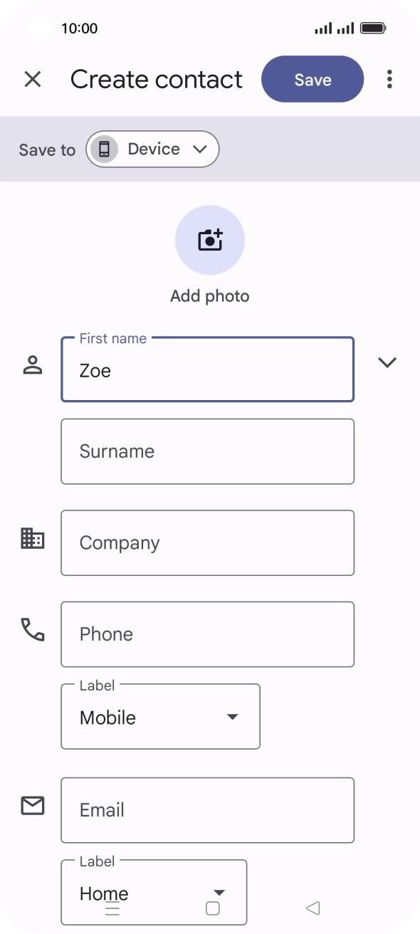Click the person icon beside First name
Viewport: 420px width, 934px height.
pyautogui.click(x=33, y=366)
